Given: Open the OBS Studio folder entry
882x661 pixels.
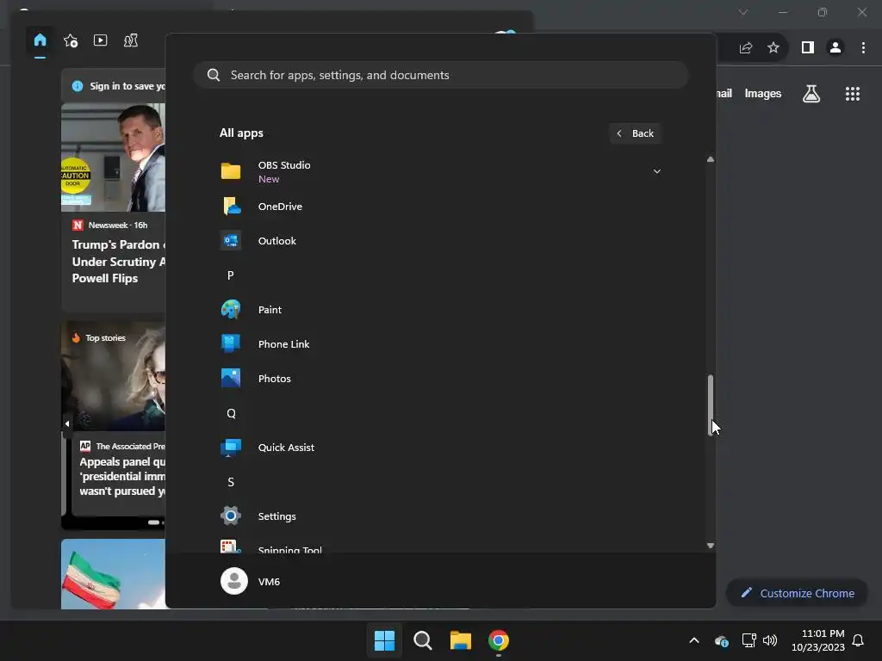Looking at the screenshot, I should [440, 171].
